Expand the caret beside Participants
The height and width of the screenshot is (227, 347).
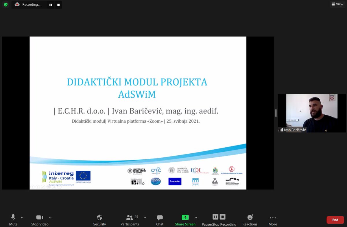click(x=145, y=217)
